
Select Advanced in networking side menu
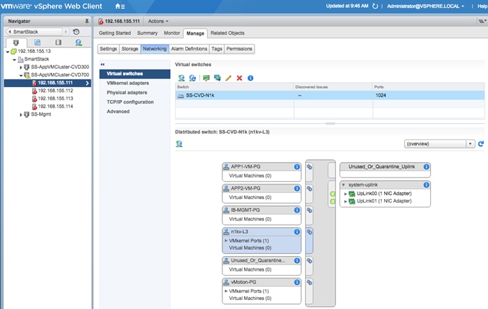click(118, 111)
